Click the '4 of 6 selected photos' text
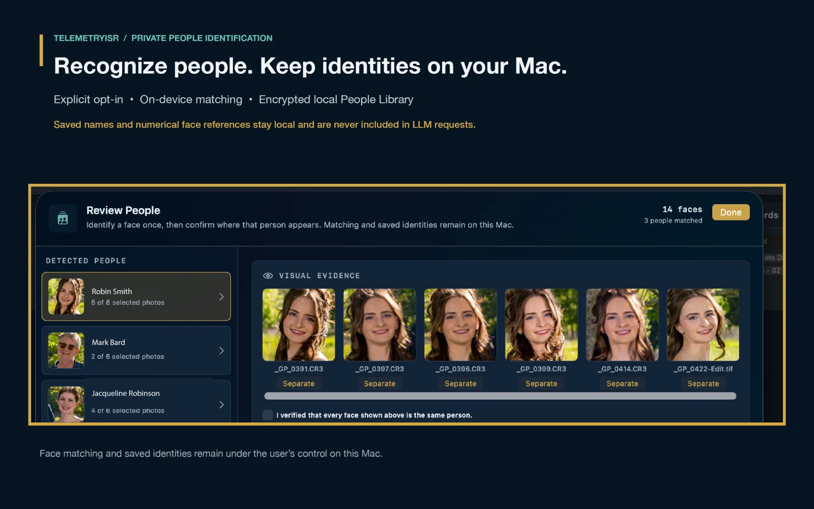 point(128,410)
